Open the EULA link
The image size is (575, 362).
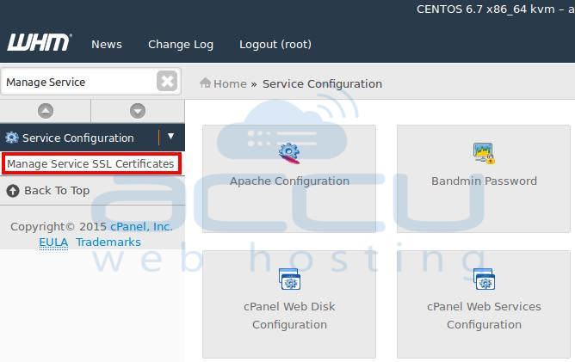(53, 242)
